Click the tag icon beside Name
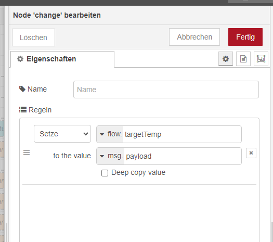 coord(22,89)
